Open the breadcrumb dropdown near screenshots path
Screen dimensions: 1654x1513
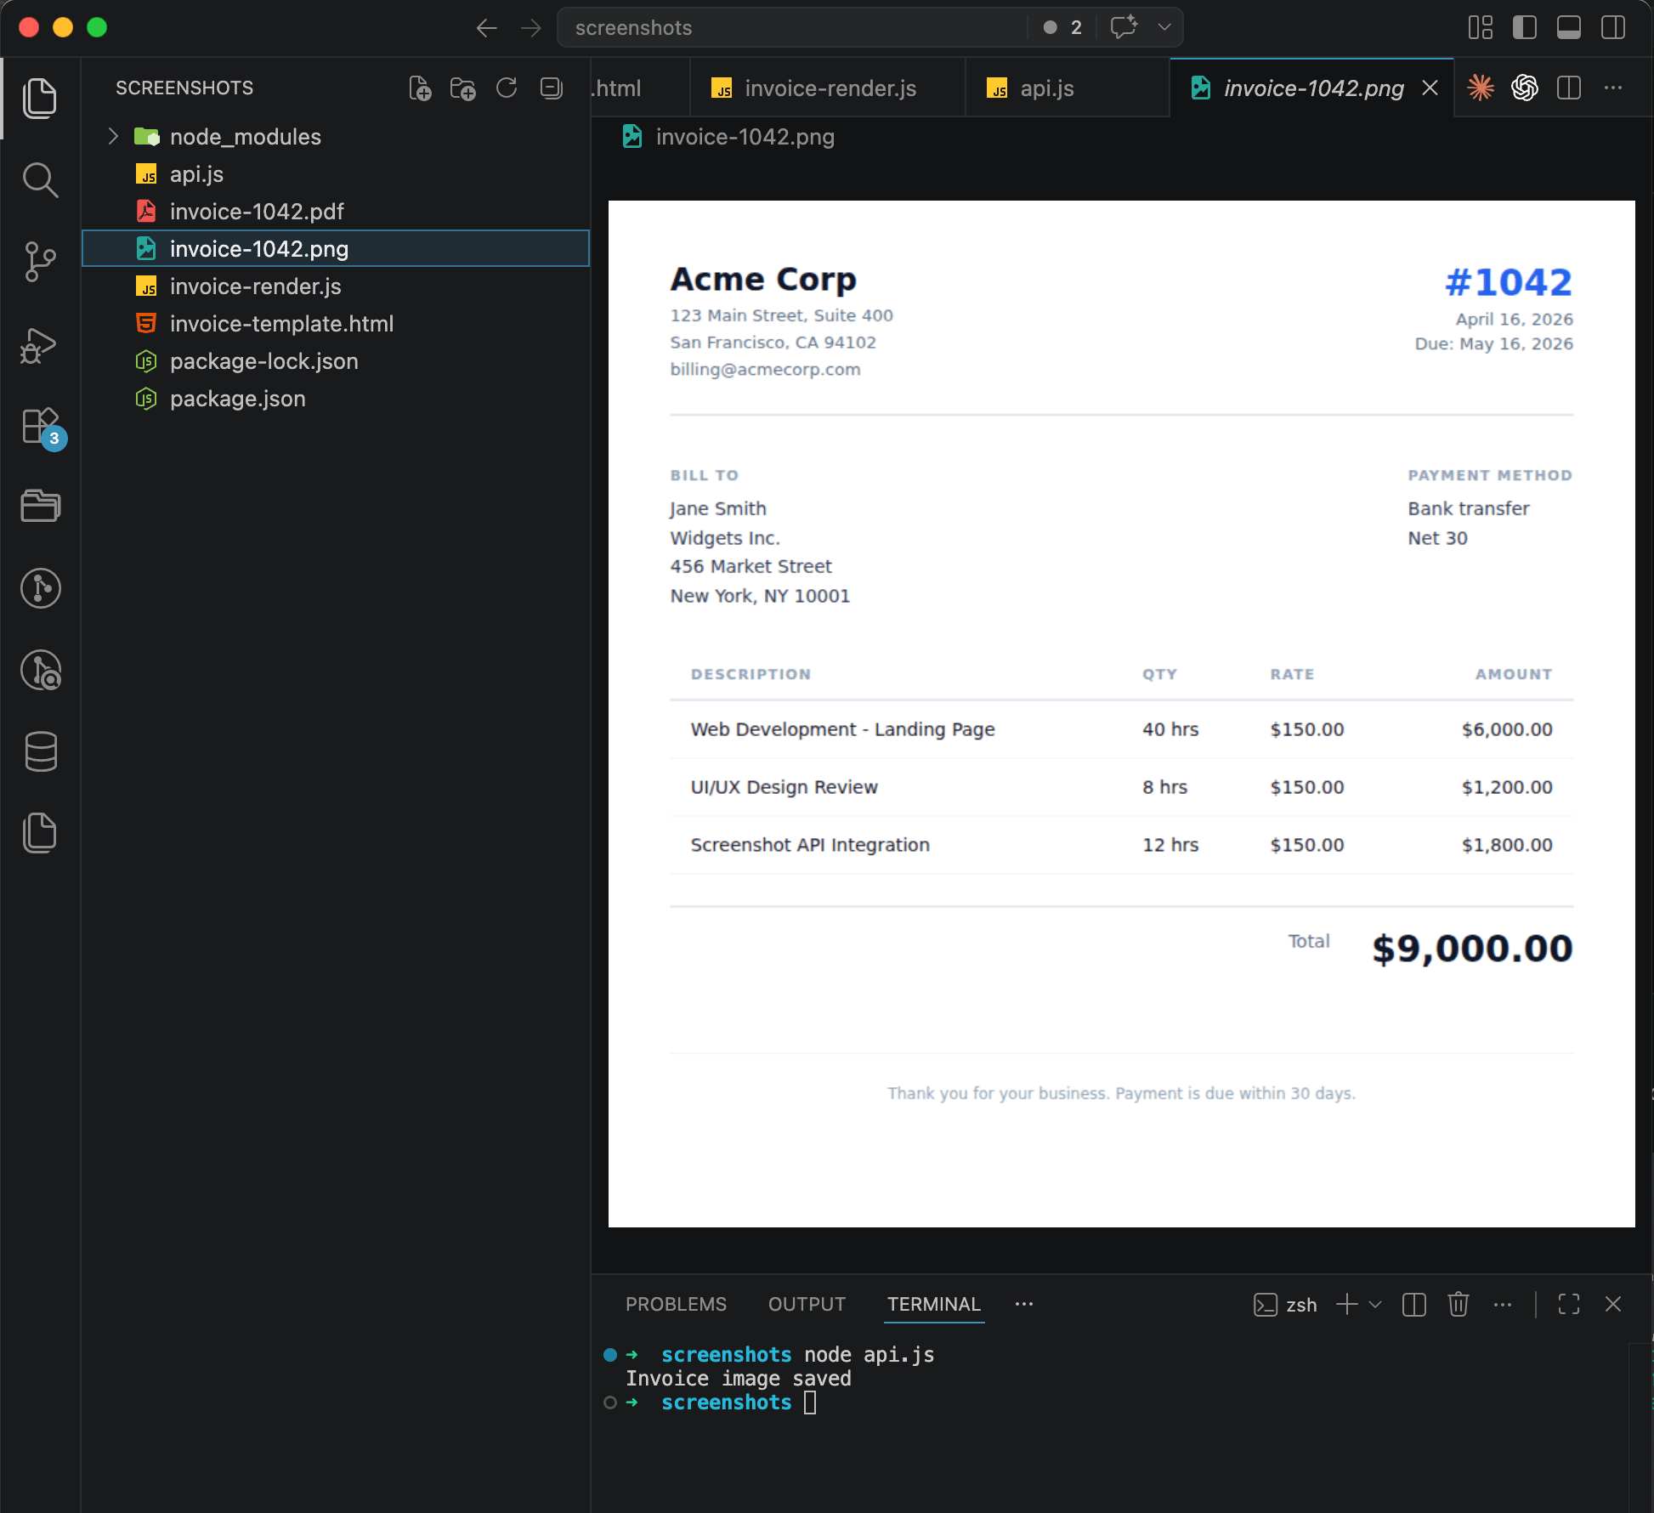pos(1164,27)
